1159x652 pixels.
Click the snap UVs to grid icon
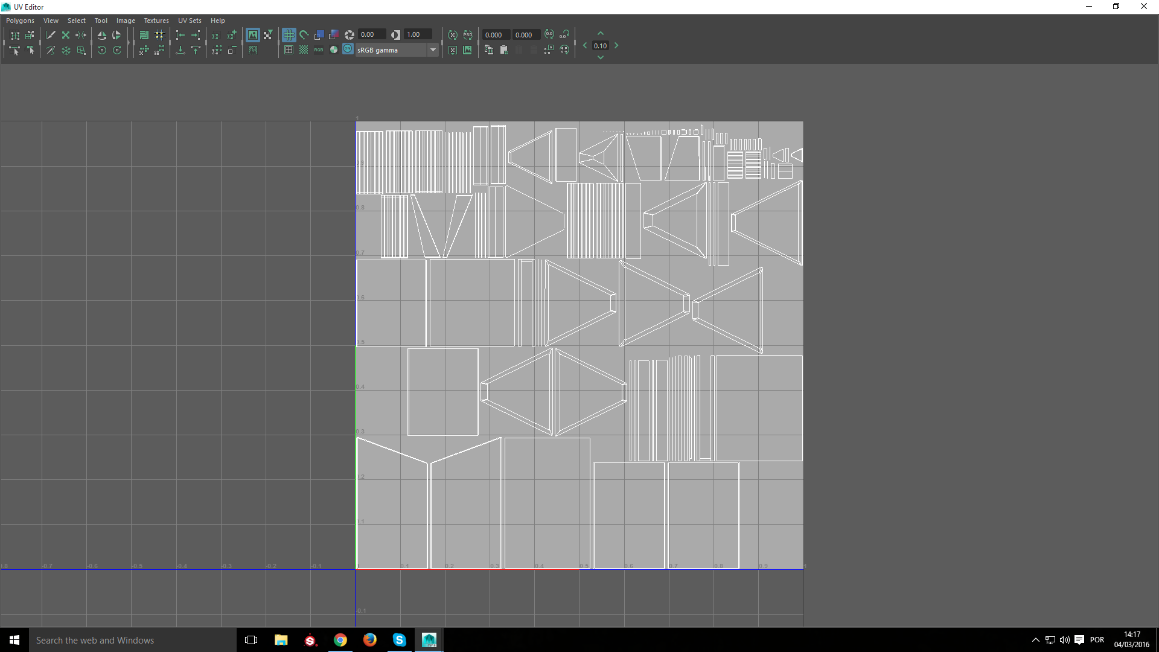(159, 35)
